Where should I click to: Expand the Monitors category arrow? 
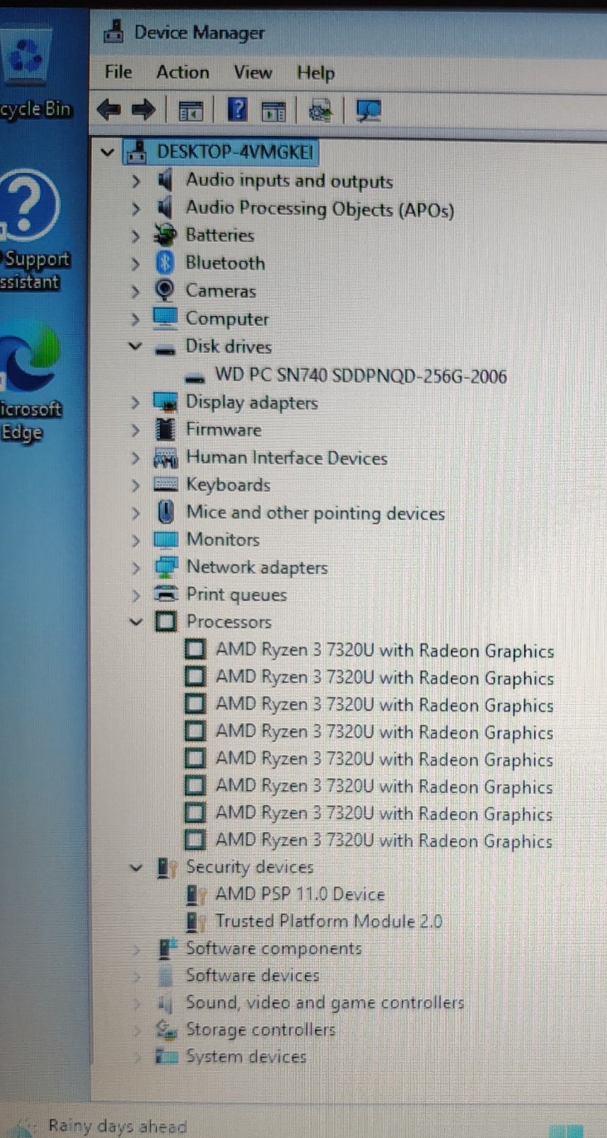click(x=135, y=539)
